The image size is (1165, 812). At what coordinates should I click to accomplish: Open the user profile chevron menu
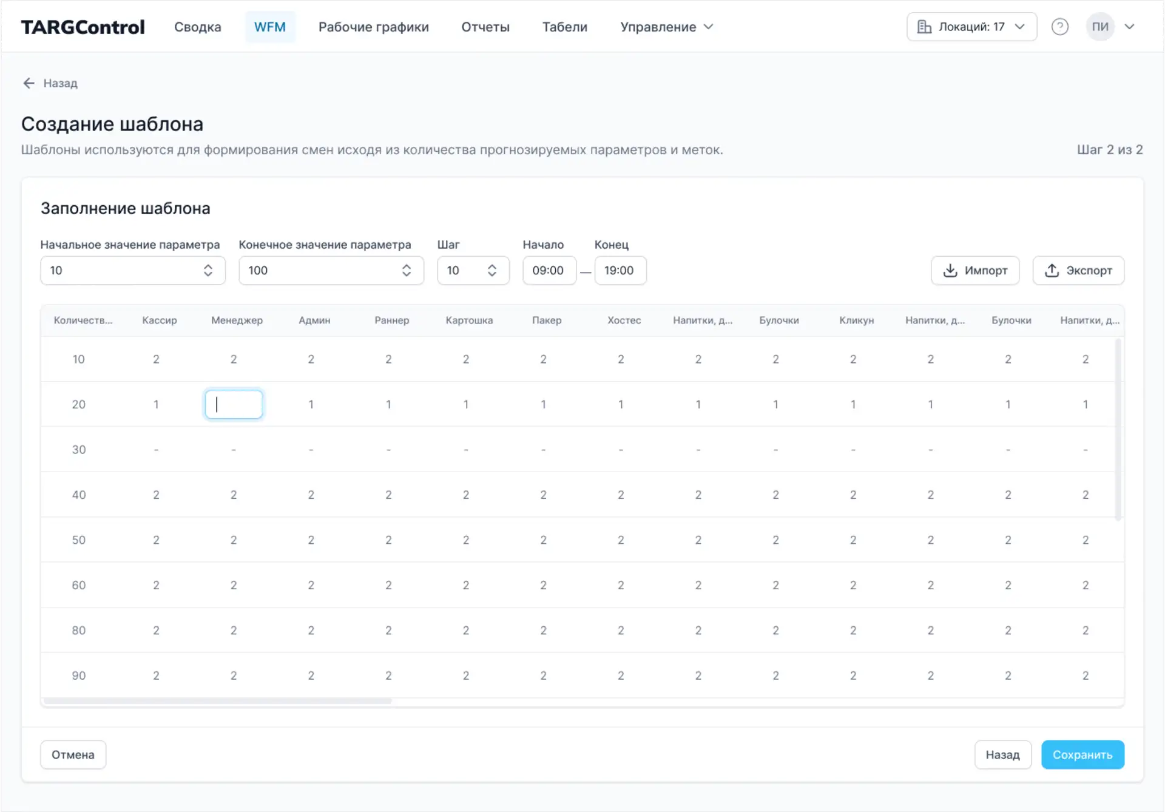tap(1129, 27)
